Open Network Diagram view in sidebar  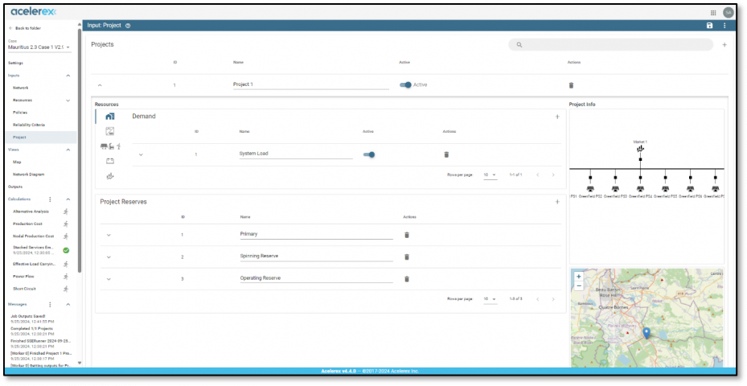28,174
